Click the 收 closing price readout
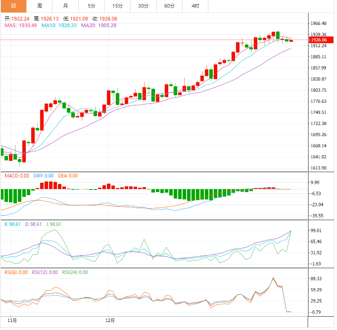This screenshot has width=337, height=330. pyautogui.click(x=105, y=19)
